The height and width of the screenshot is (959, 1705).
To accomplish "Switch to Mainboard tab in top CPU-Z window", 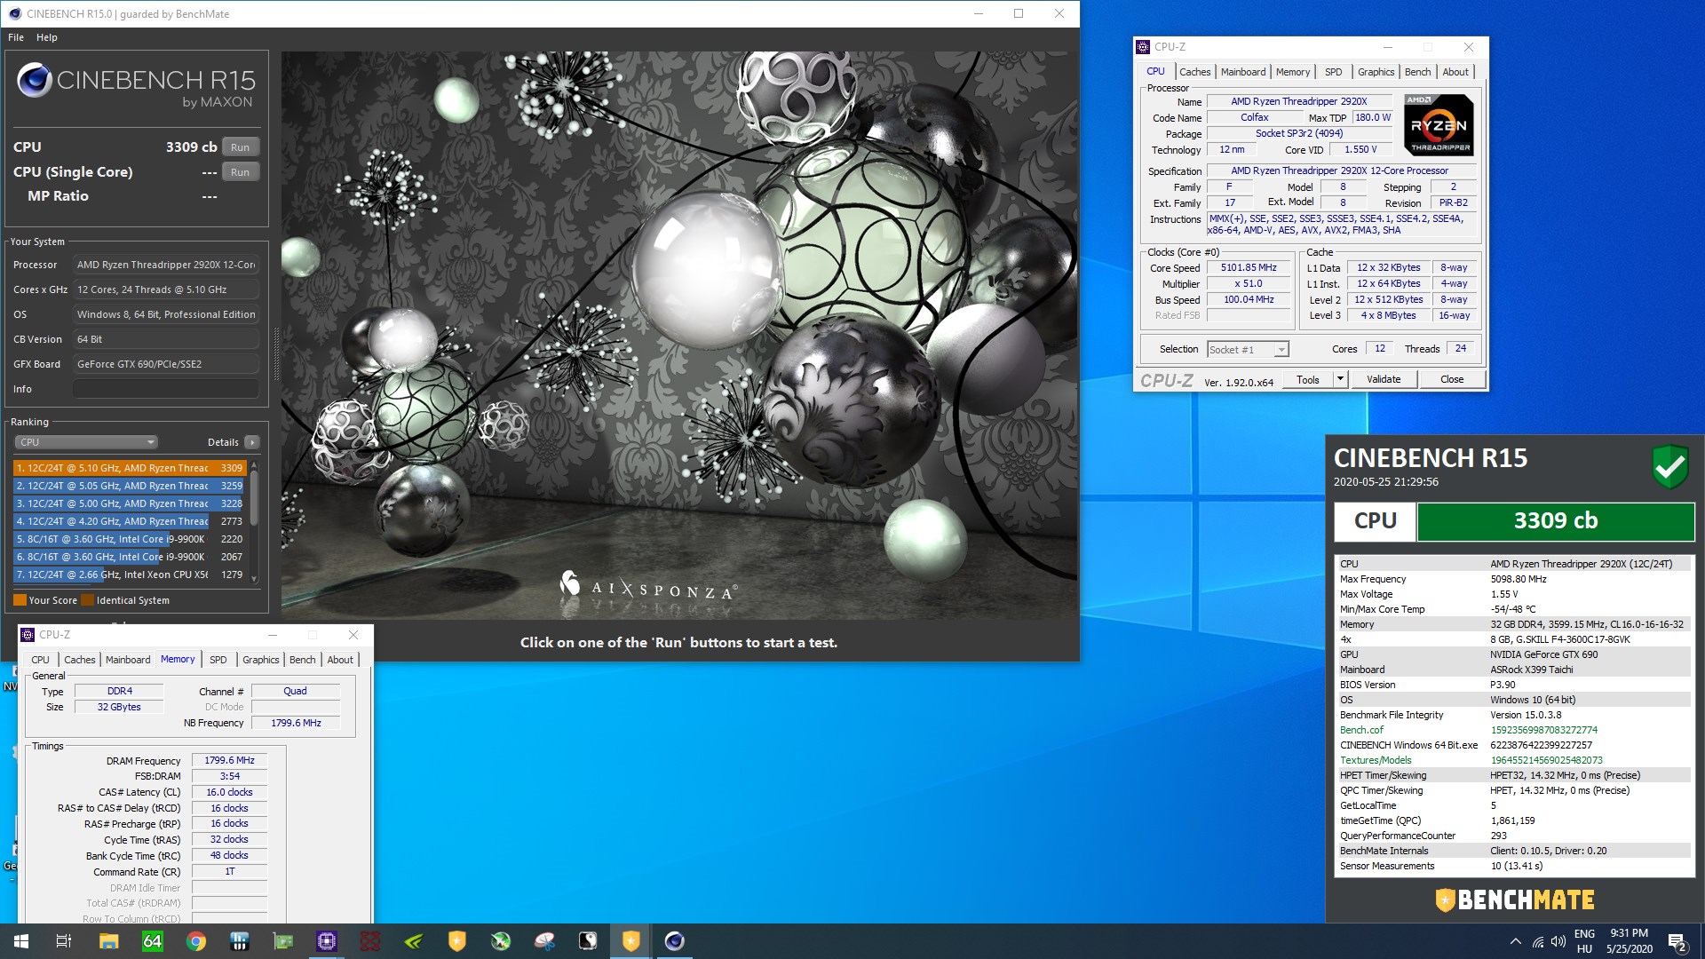I will (x=1243, y=72).
